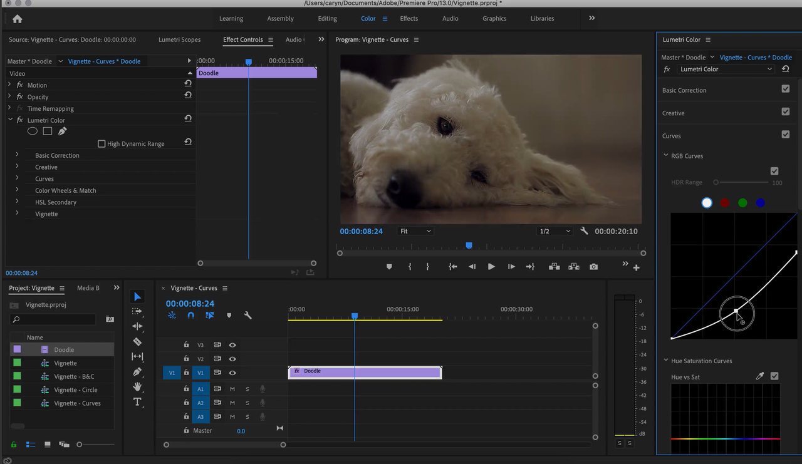Screen dimensions: 802x464
Task: Click the wrench icon in the timeline
Action: click(x=247, y=315)
